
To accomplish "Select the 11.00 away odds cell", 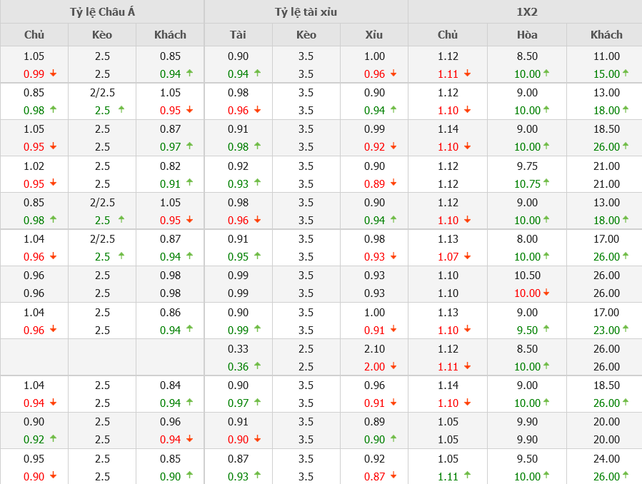I will pos(606,56).
